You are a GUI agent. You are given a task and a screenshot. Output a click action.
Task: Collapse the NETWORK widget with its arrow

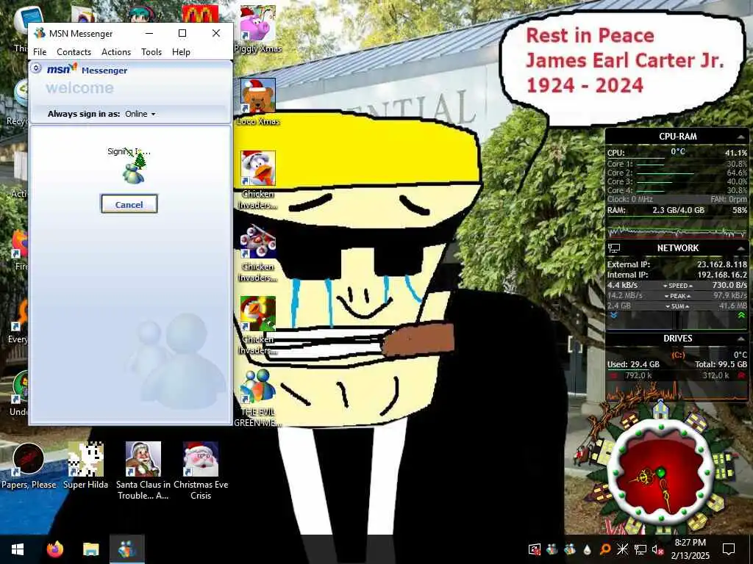coord(740,248)
